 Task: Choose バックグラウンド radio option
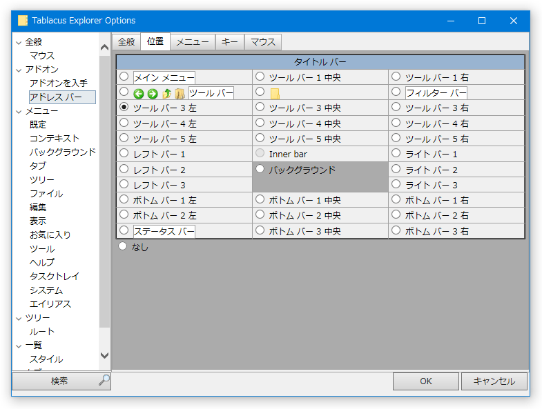pyautogui.click(x=260, y=169)
